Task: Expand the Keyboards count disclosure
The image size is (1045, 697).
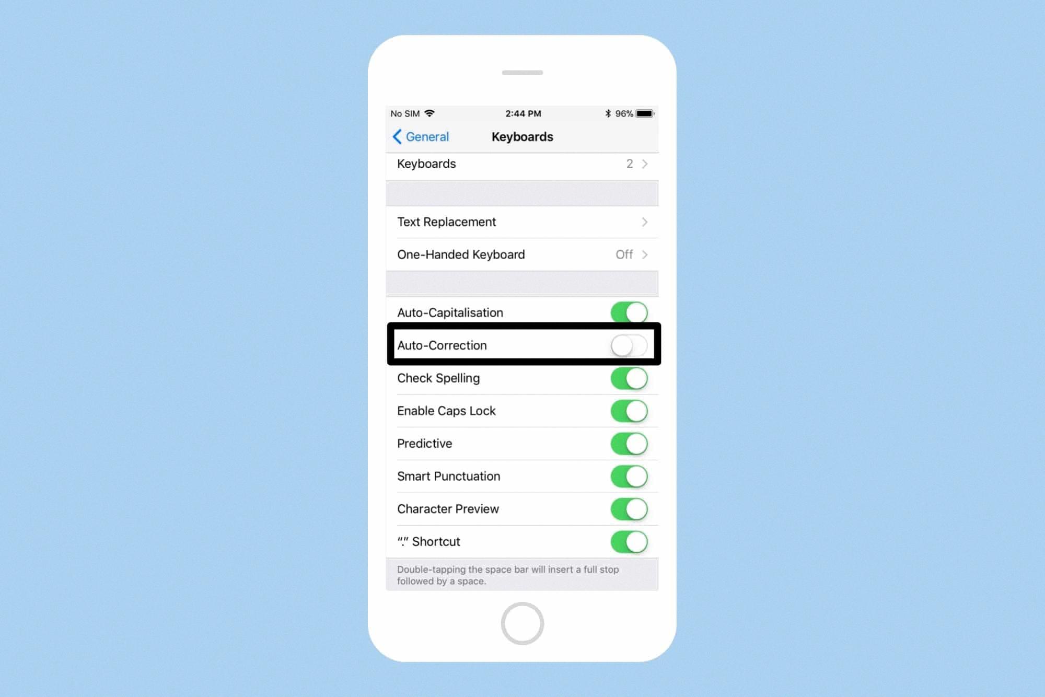Action: click(x=645, y=164)
